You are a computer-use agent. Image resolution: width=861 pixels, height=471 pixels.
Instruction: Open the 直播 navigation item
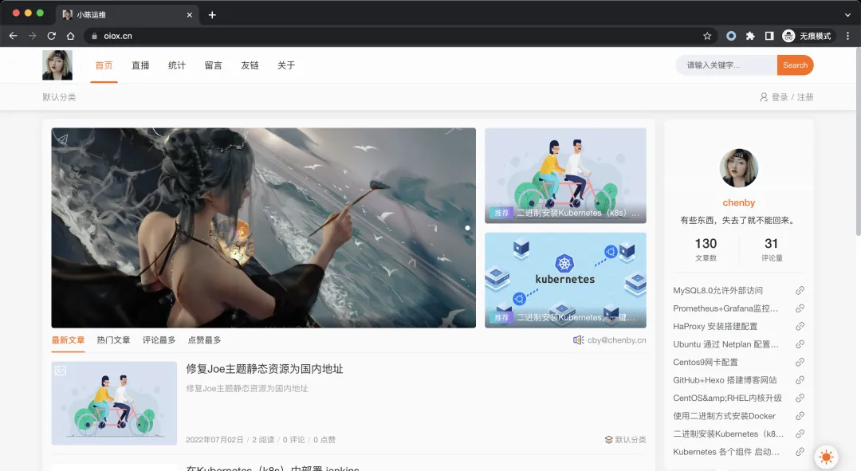click(140, 65)
